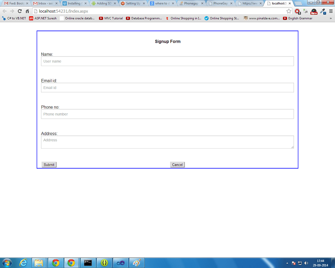Click the volume speaker tray icon
This screenshot has width=335, height=268.
(306, 263)
